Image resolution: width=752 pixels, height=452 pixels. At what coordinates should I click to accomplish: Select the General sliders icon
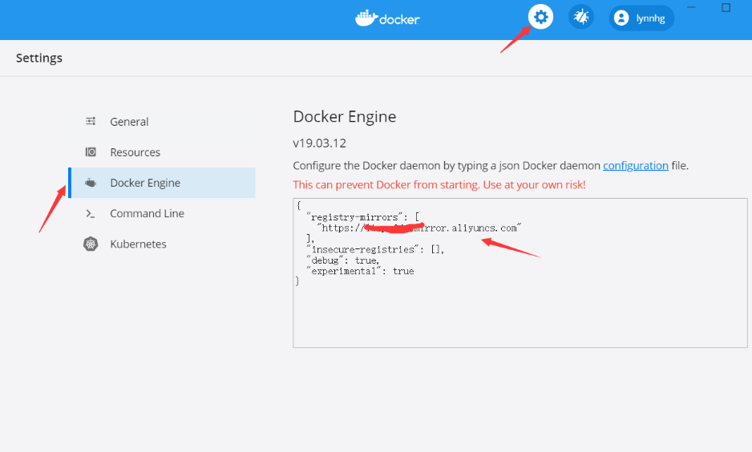(91, 121)
